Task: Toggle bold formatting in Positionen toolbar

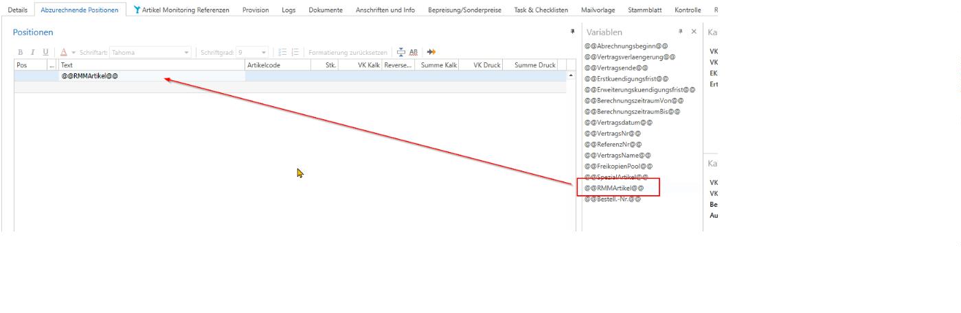Action: tap(21, 52)
